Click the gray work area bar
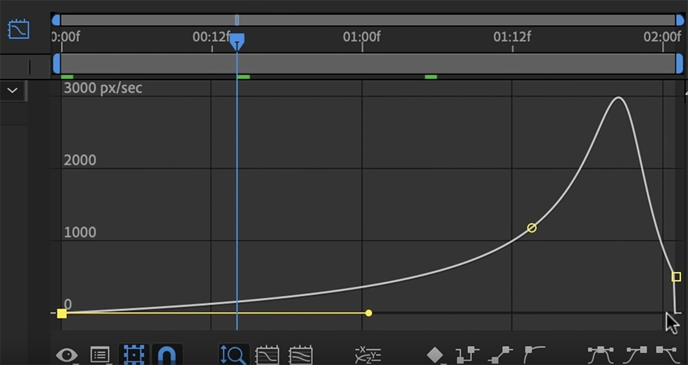688x365 pixels. pyautogui.click(x=367, y=64)
